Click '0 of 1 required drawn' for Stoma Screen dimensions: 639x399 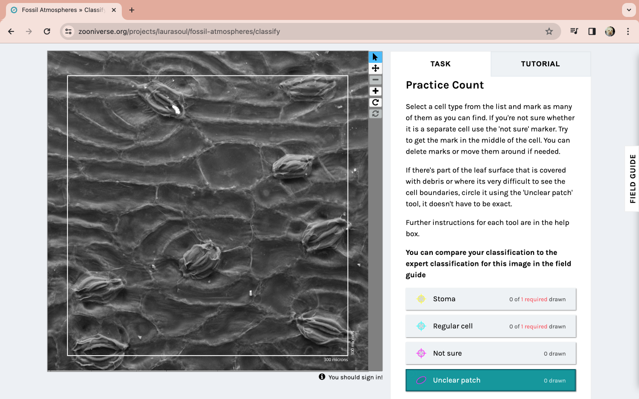click(538, 299)
